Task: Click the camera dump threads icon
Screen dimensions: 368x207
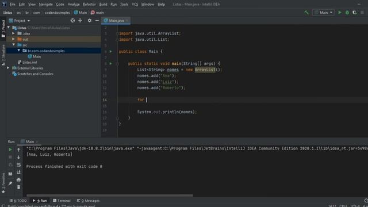Action: coord(10,165)
